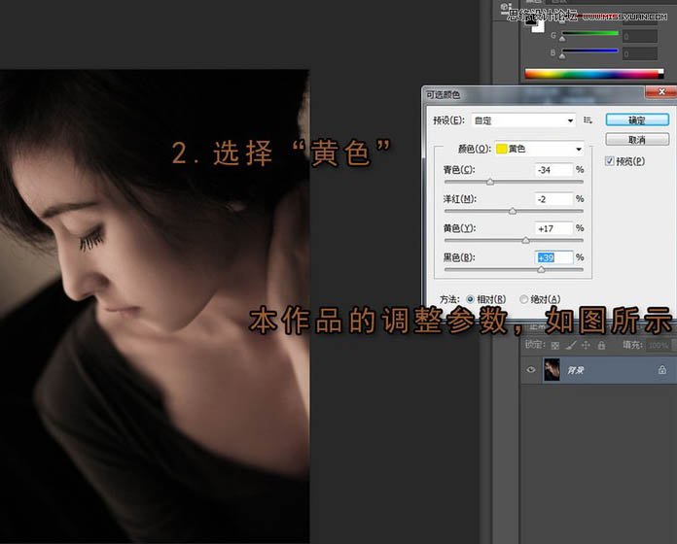The width and height of the screenshot is (677, 544).
Task: Click the lock transparent pixels icon
Action: 555,345
